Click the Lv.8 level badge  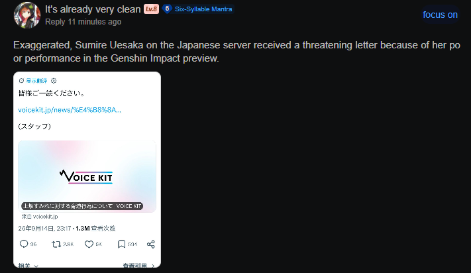pos(151,9)
